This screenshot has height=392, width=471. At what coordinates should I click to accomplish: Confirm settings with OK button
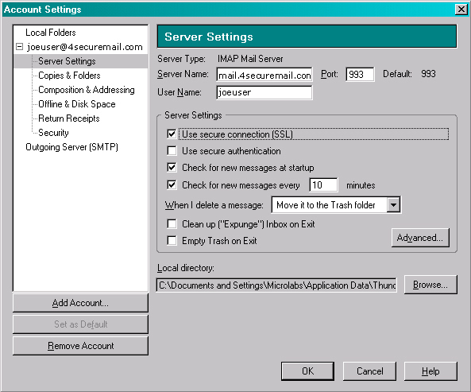pyautogui.click(x=307, y=371)
